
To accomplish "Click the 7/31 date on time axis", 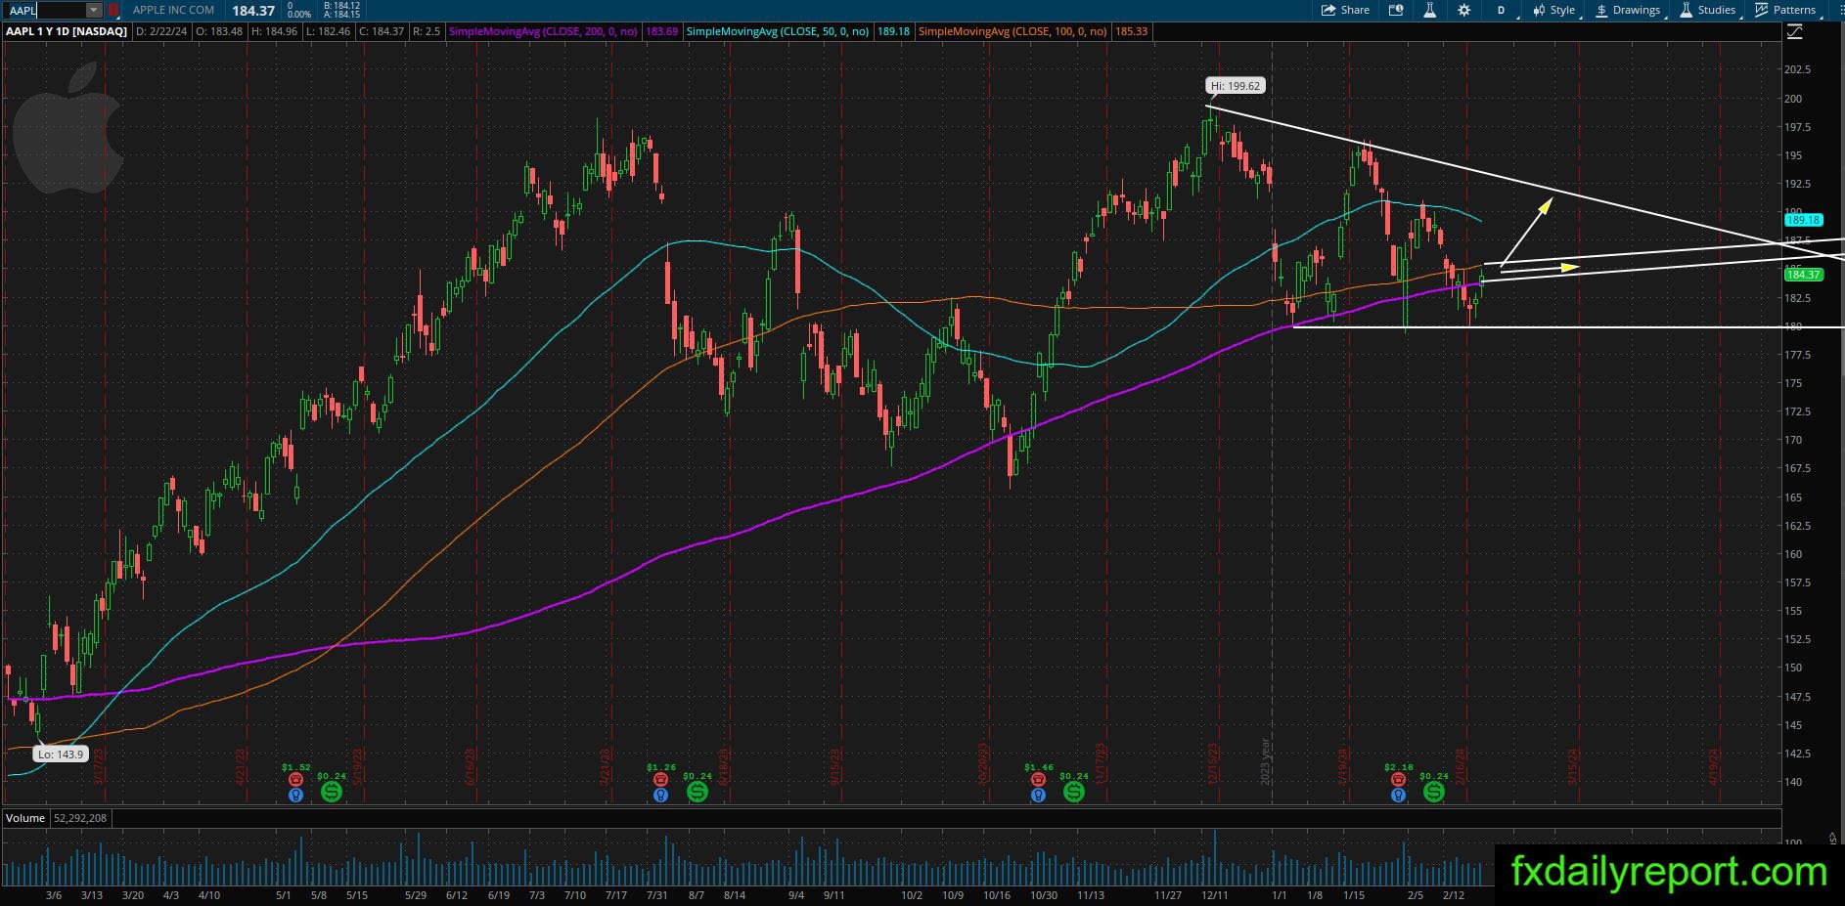I will pyautogui.click(x=656, y=895).
